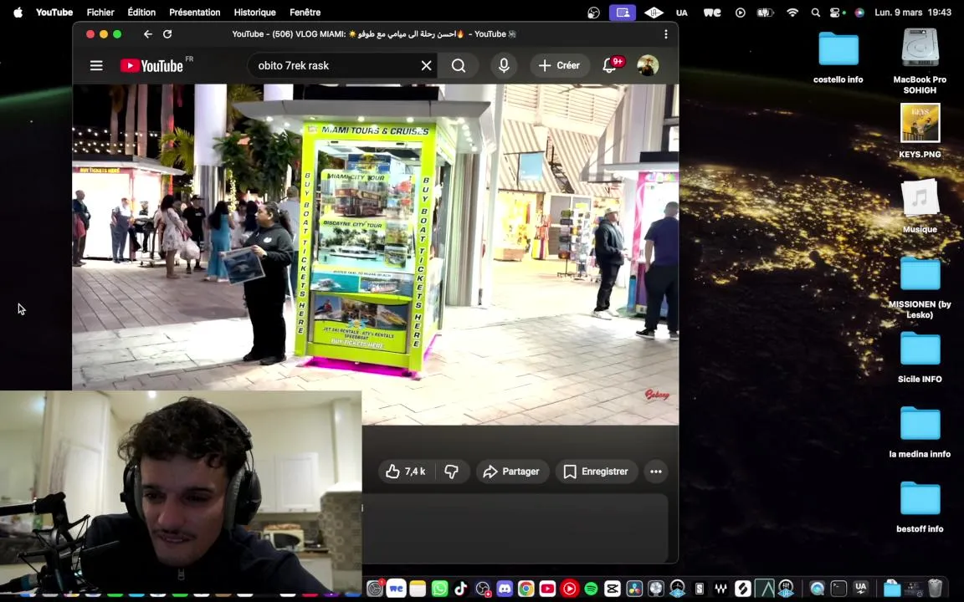The image size is (964, 602).
Task: Open the Apple menu
Action: pyautogui.click(x=18, y=13)
